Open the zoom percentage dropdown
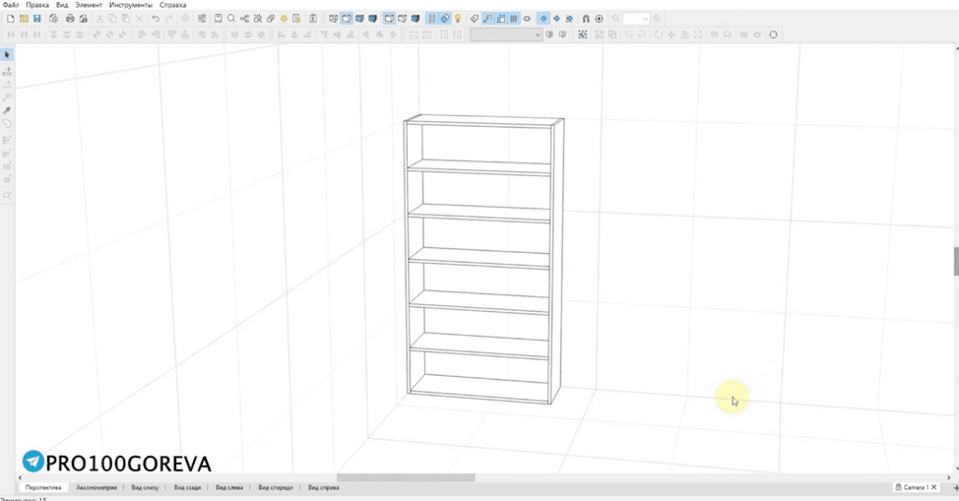This screenshot has width=959, height=501. click(636, 19)
